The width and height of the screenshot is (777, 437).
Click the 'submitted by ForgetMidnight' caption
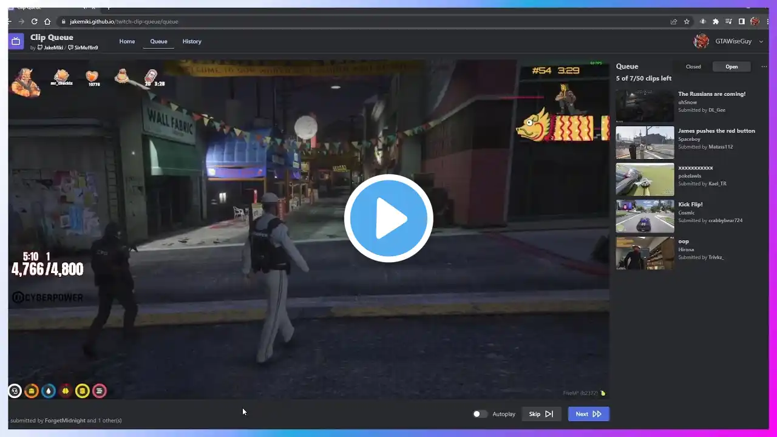(66, 421)
